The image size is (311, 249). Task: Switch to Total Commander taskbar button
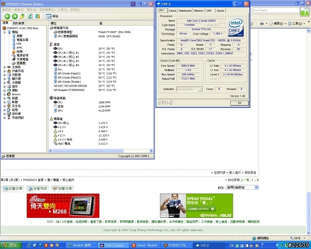114,246
